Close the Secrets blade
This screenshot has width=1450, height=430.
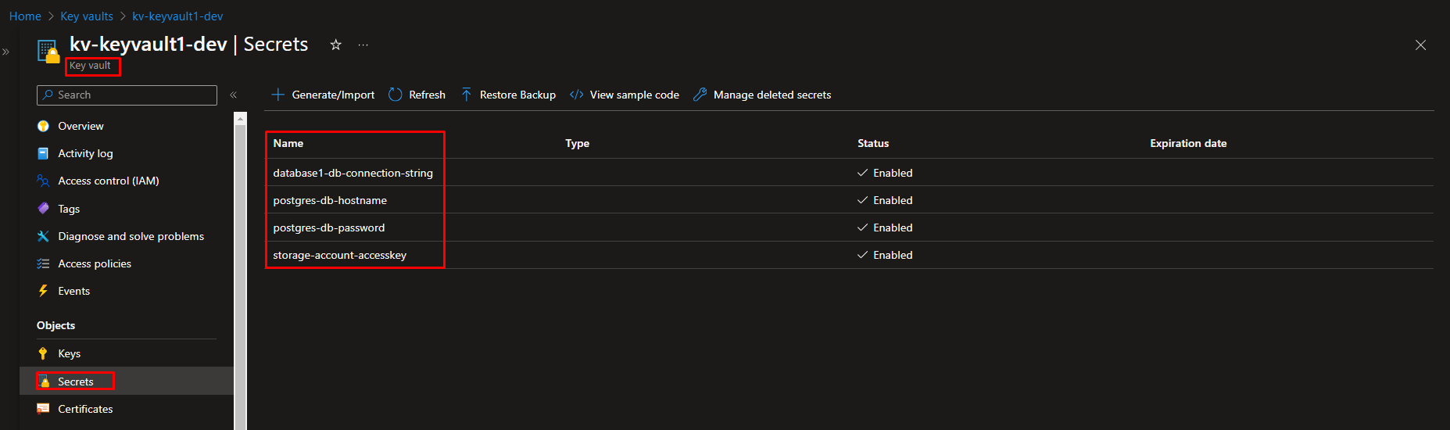pyautogui.click(x=1420, y=45)
